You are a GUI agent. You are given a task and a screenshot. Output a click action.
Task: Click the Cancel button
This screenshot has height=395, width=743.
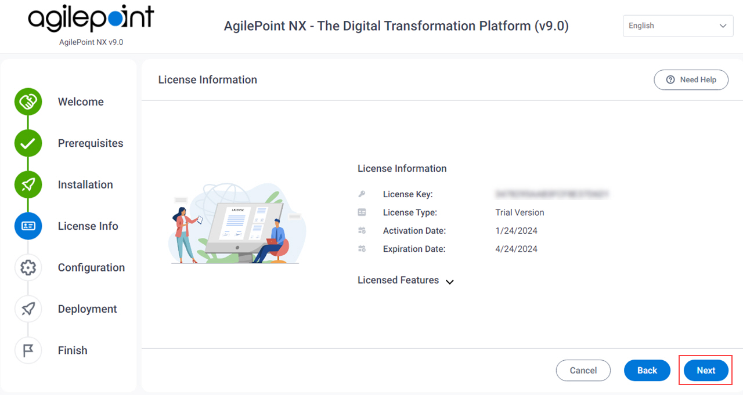coord(583,370)
